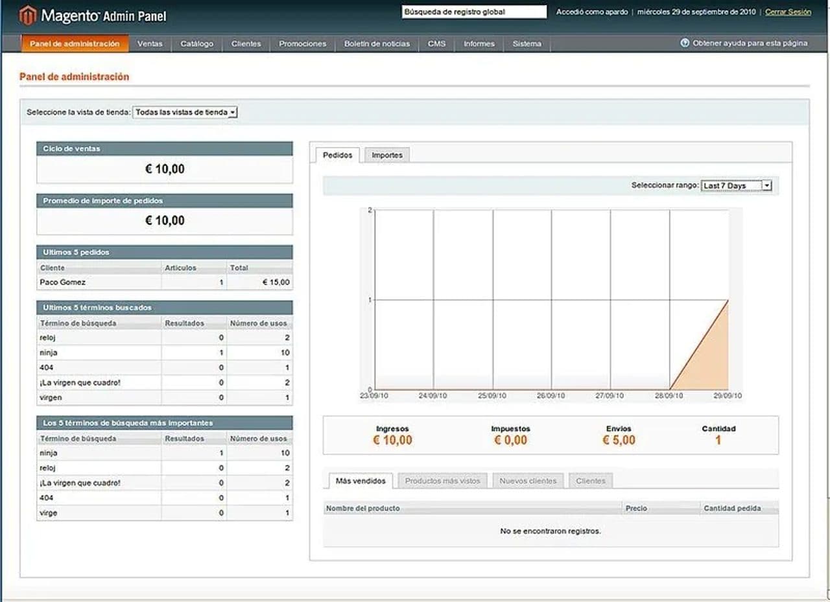Viewport: 830px width, 602px height.
Task: Open the Ventas menu
Action: click(150, 43)
